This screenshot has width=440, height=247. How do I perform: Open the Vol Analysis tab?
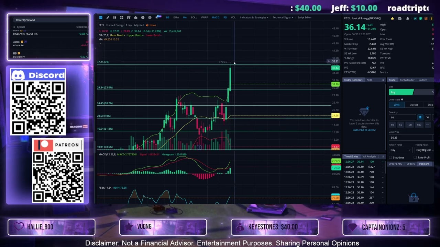[x=369, y=156]
